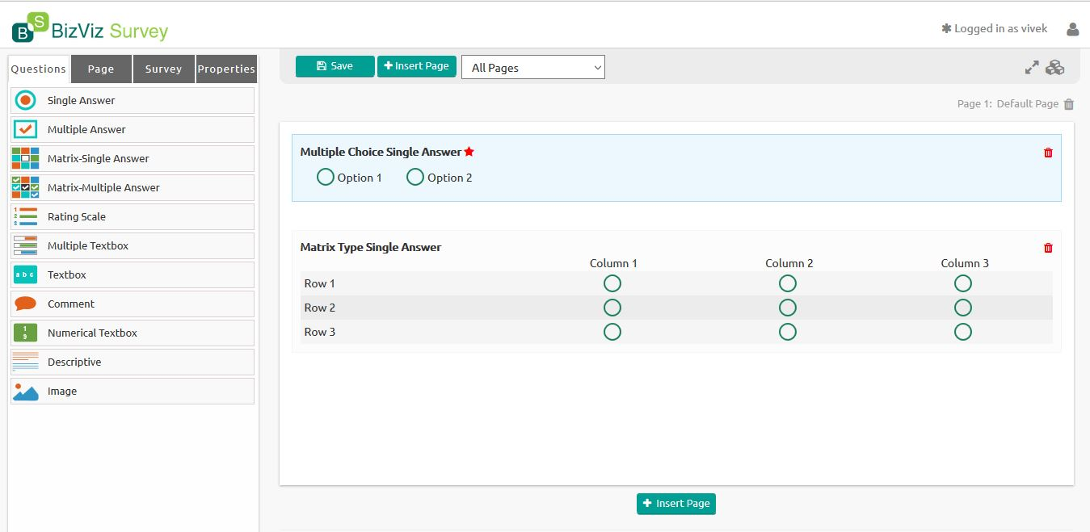The height and width of the screenshot is (532, 1090).
Task: Click the expand fullscreen arrows icon
Action: (1032, 68)
